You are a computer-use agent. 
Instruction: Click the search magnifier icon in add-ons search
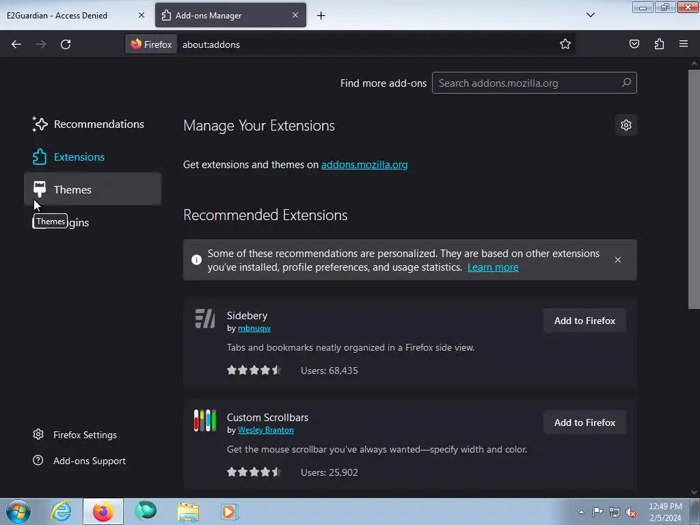click(626, 83)
